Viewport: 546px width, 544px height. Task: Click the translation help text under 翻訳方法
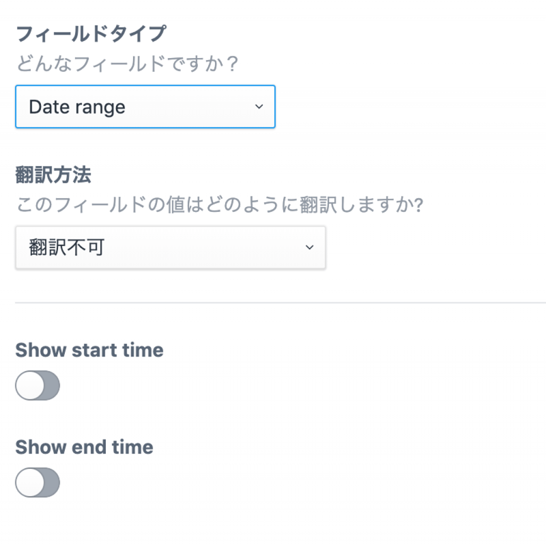tap(219, 206)
